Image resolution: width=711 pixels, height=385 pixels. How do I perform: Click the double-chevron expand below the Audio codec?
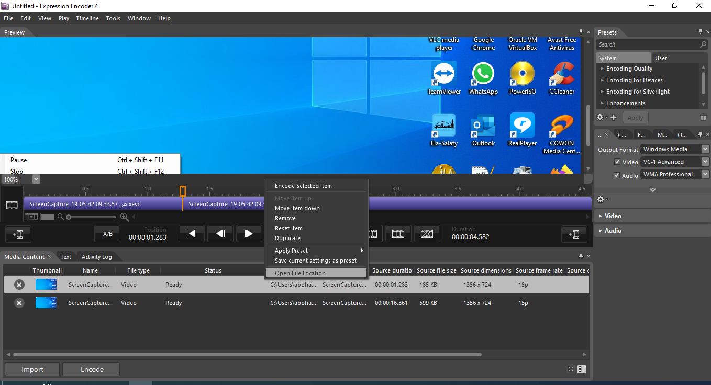point(652,190)
